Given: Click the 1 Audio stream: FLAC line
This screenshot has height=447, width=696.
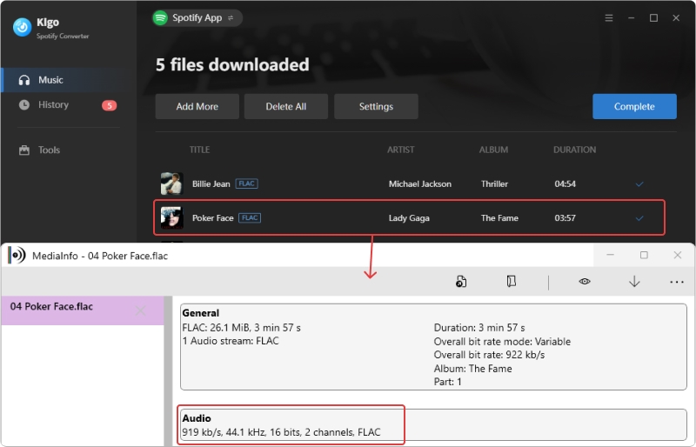Looking at the screenshot, I should pos(231,341).
